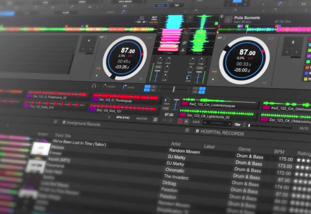The height and width of the screenshot is (214, 311).
Task: Toggle the MUTE button in the sequencer
Action: [304, 127]
